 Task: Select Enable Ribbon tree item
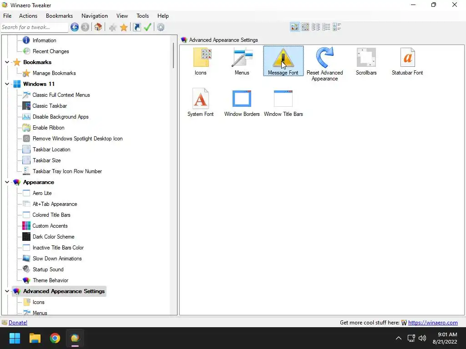point(48,128)
